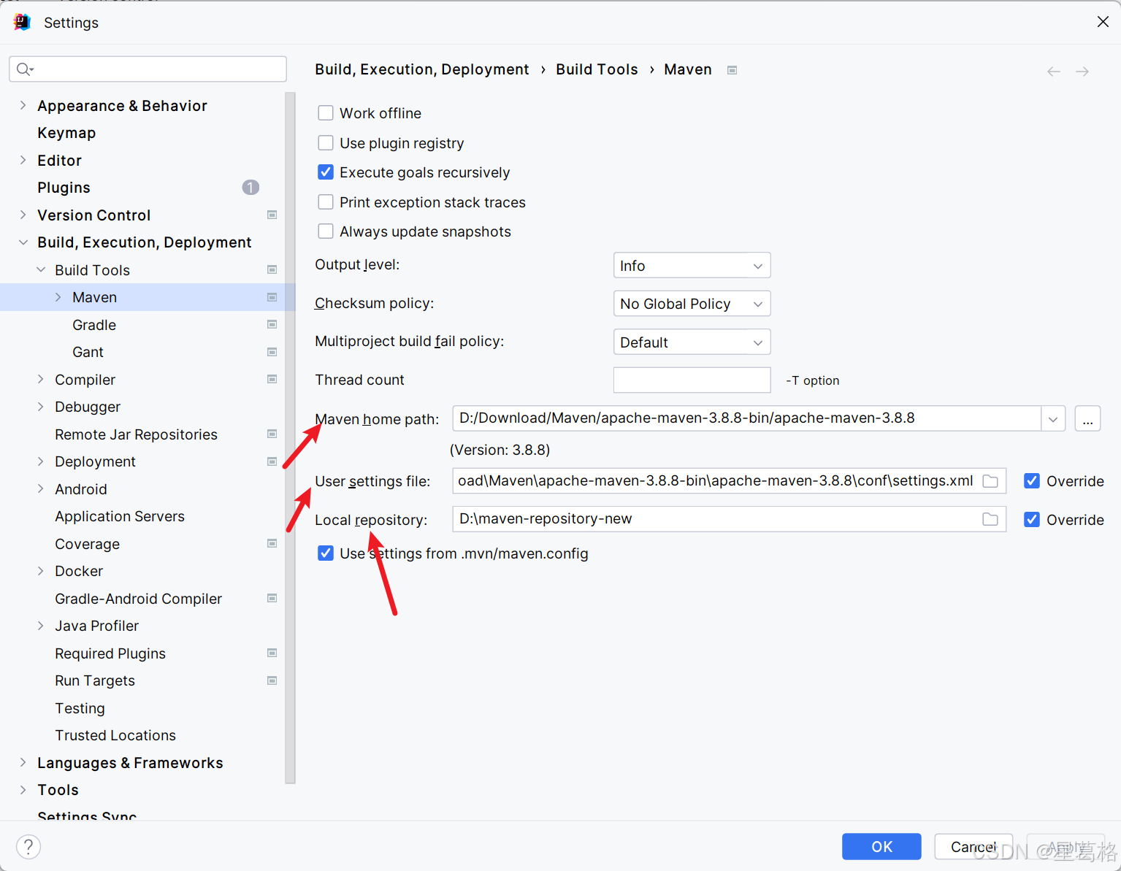The width and height of the screenshot is (1121, 871).
Task: Click Cancel to discard changes
Action: (x=973, y=846)
